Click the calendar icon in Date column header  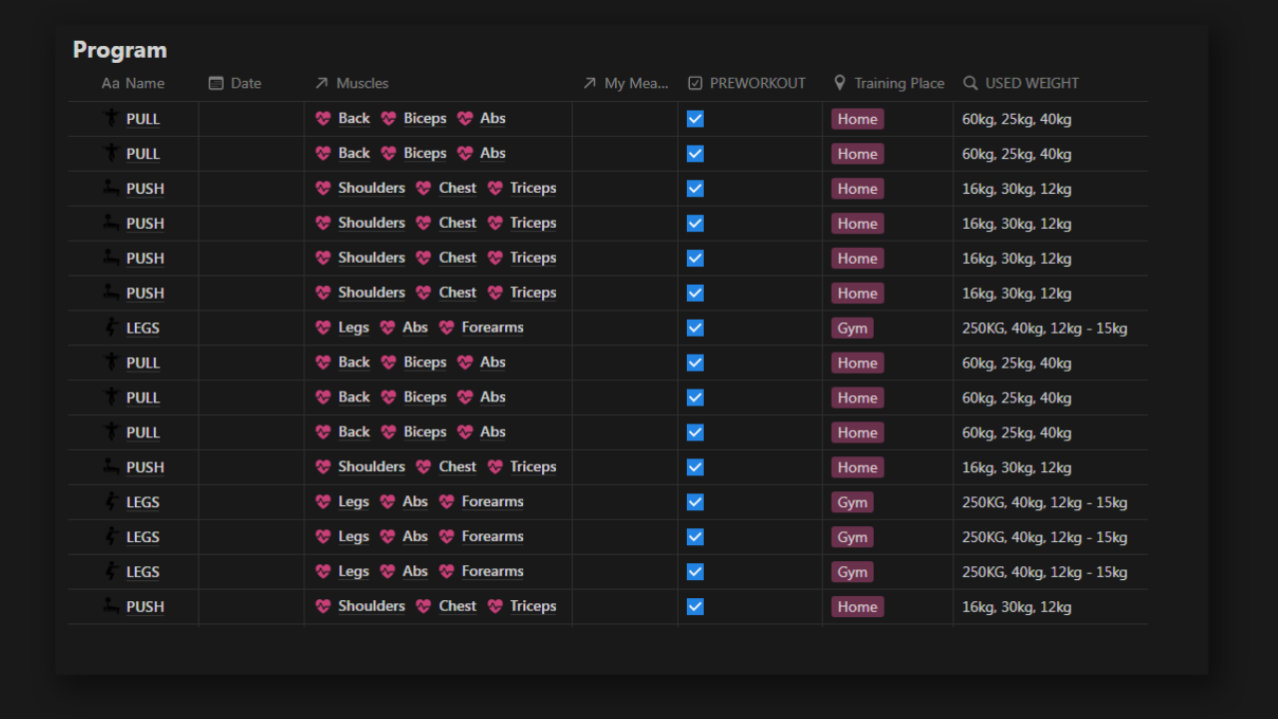pos(216,83)
